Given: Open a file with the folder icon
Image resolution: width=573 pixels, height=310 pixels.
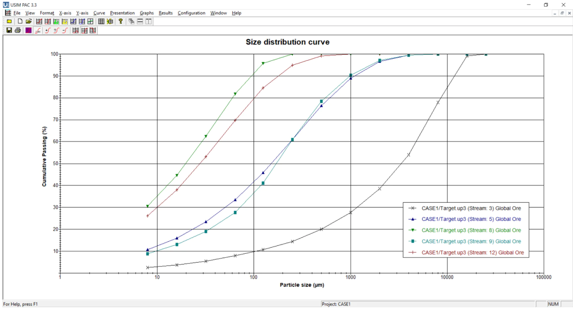Looking at the screenshot, I should [29, 21].
